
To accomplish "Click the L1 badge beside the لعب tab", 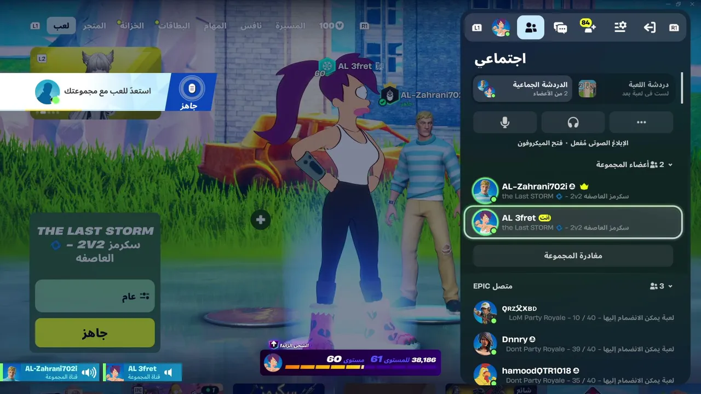I will coord(36,26).
